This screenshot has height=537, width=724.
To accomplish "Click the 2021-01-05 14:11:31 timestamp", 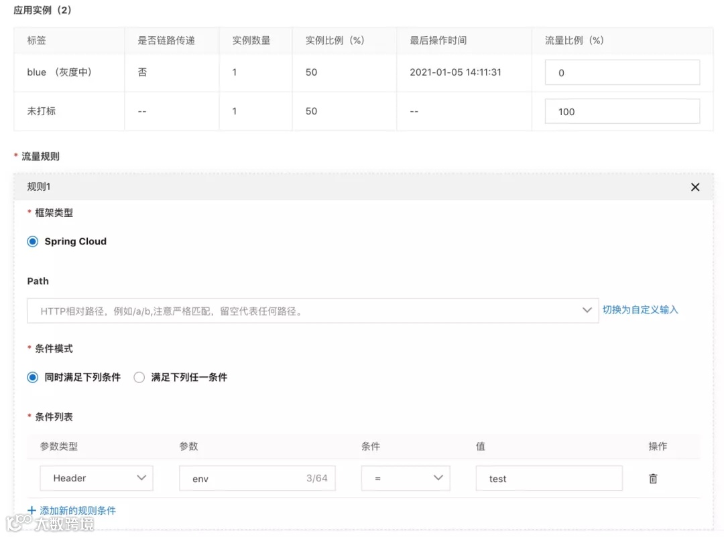I will coord(455,72).
